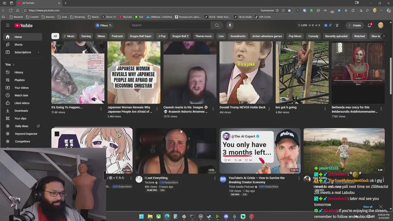The height and width of the screenshot is (221, 393).
Task: Start a search with the microphone icon
Action: [230, 25]
